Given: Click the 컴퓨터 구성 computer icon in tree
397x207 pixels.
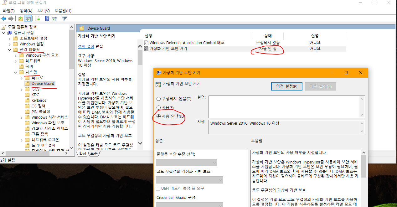Looking at the screenshot, I should point(10,33).
